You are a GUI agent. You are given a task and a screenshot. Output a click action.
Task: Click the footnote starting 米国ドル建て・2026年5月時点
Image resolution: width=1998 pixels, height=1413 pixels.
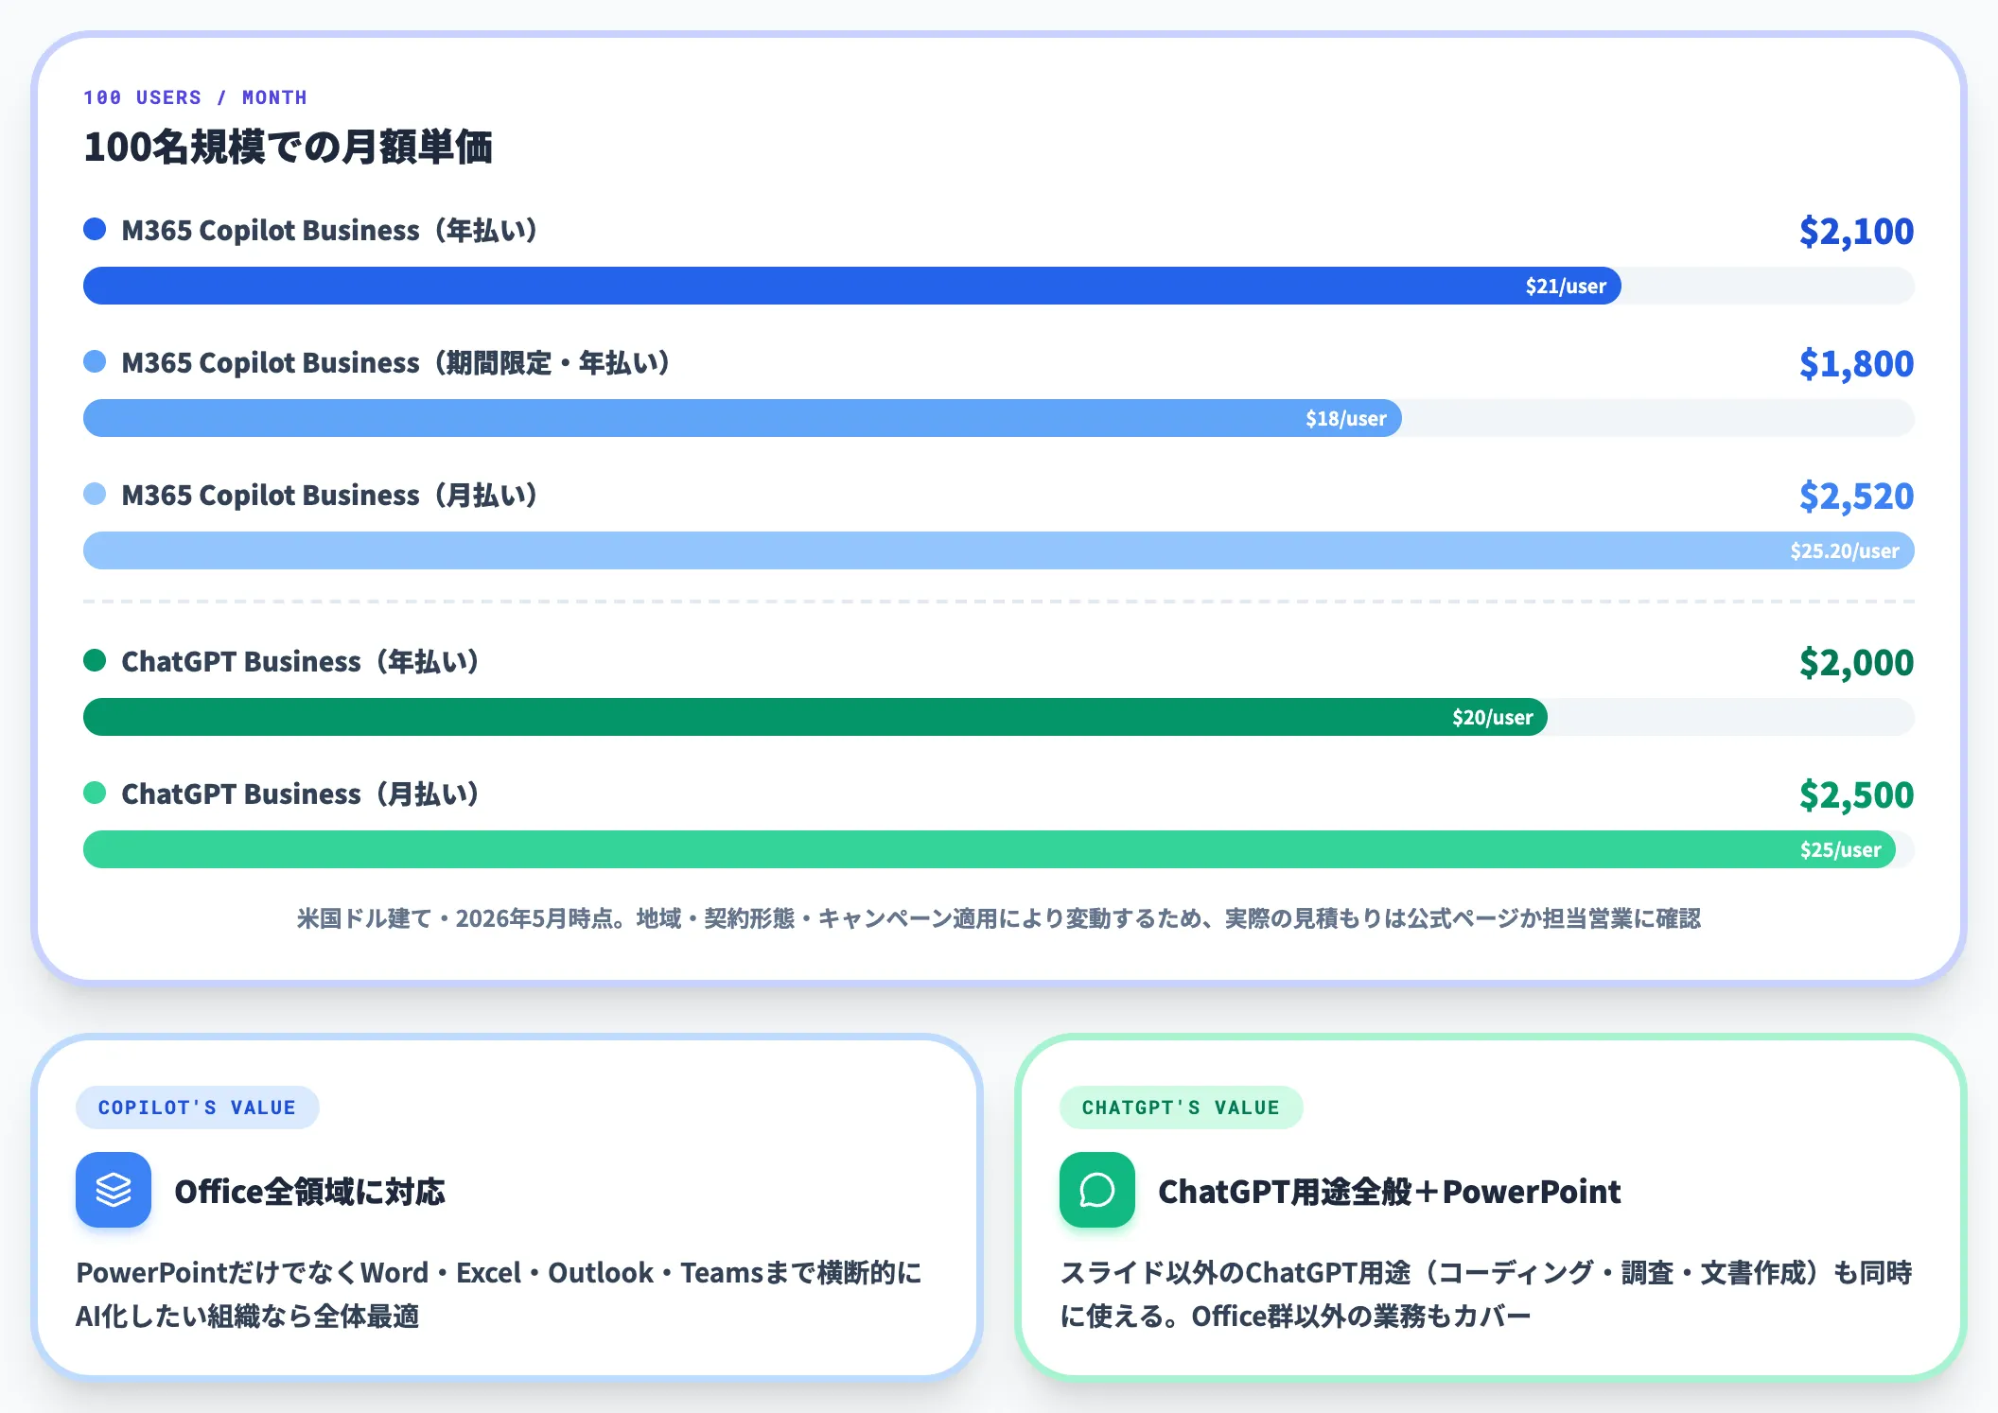pyautogui.click(x=999, y=918)
